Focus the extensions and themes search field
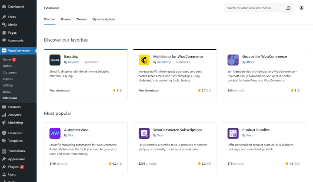The height and width of the screenshot is (182, 313). pos(254,8)
